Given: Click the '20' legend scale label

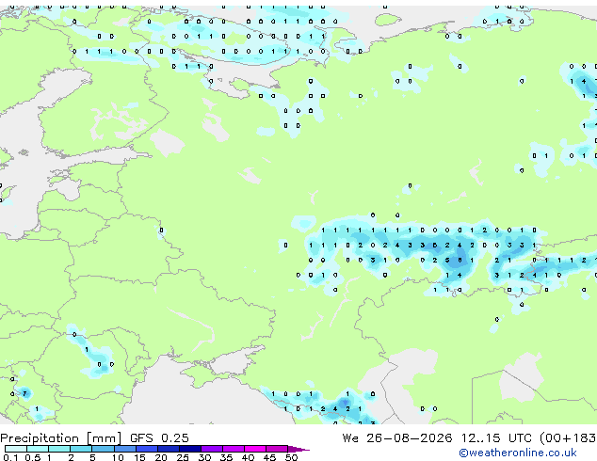Looking at the screenshot, I should [161, 457].
